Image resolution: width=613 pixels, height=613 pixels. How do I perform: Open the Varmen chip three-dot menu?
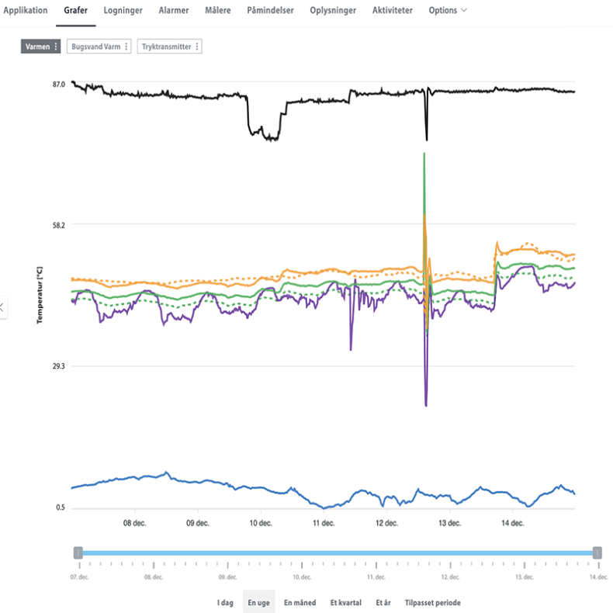56,47
